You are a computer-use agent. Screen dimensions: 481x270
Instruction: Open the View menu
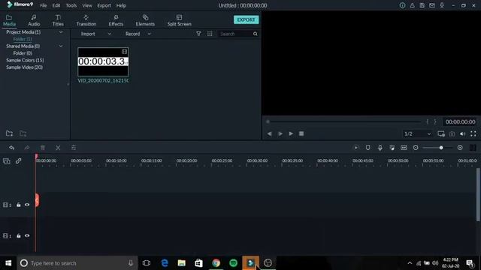[87, 5]
